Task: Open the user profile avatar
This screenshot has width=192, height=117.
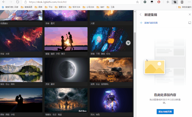Action: click(182, 2)
